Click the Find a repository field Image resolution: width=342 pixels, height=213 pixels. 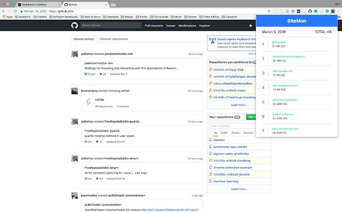tap(232, 126)
